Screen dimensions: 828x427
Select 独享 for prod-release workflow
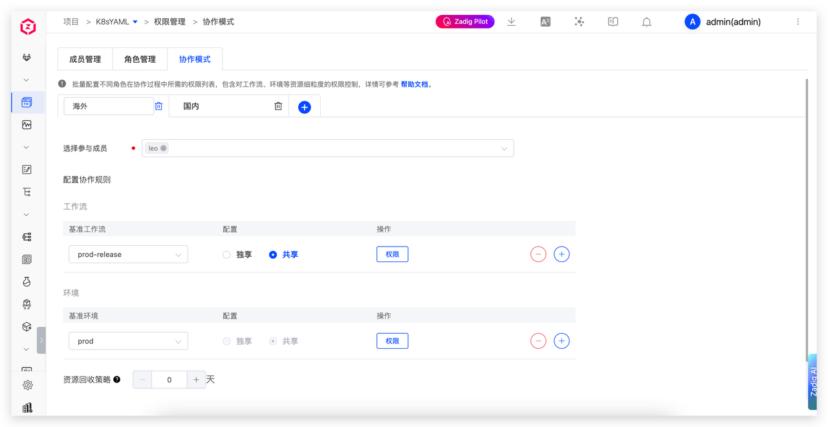pos(227,255)
